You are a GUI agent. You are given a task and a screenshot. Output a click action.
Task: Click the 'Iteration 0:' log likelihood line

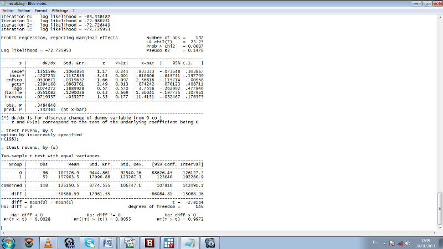pos(55,17)
